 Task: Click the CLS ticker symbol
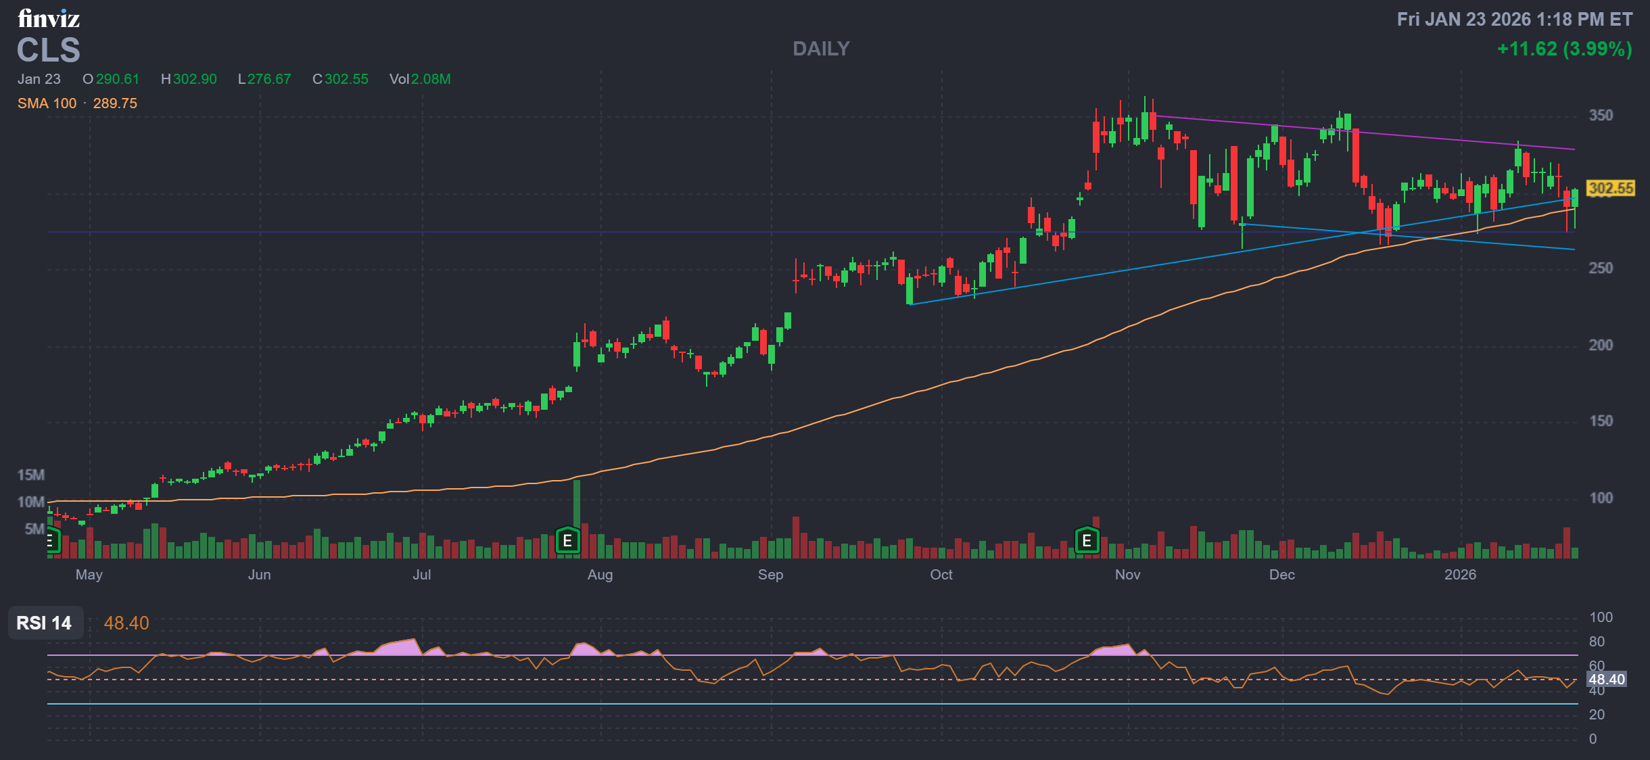49,50
